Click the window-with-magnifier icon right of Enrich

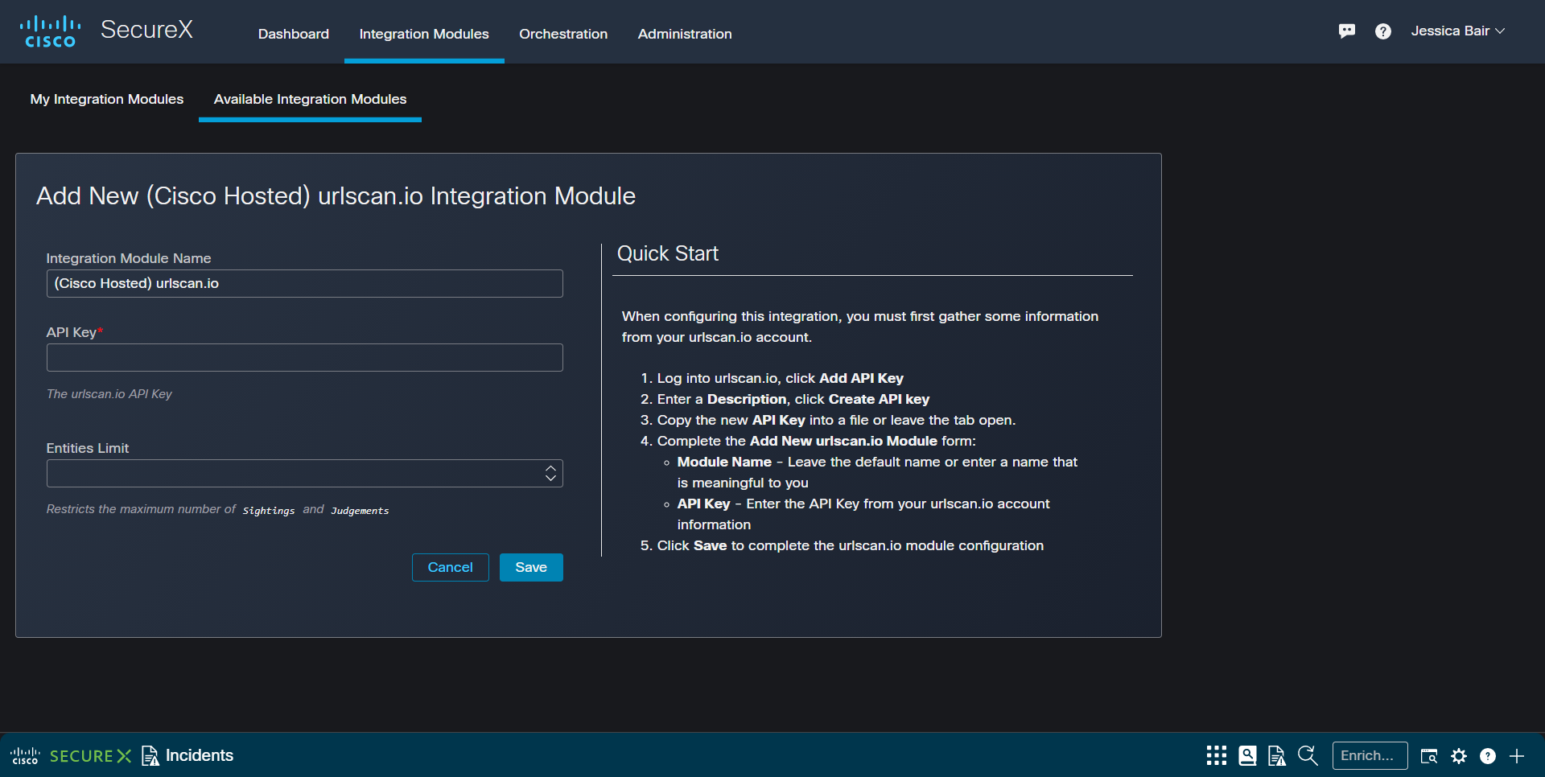(1428, 756)
